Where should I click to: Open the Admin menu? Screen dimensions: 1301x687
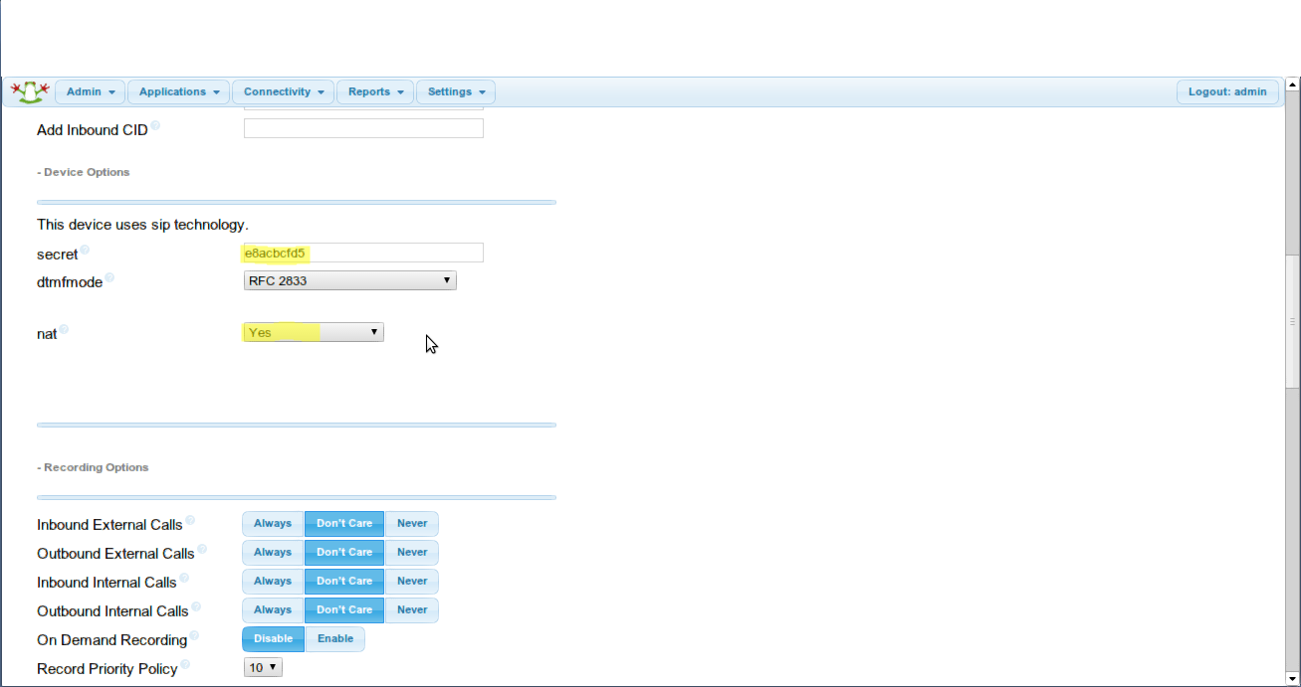coord(90,91)
